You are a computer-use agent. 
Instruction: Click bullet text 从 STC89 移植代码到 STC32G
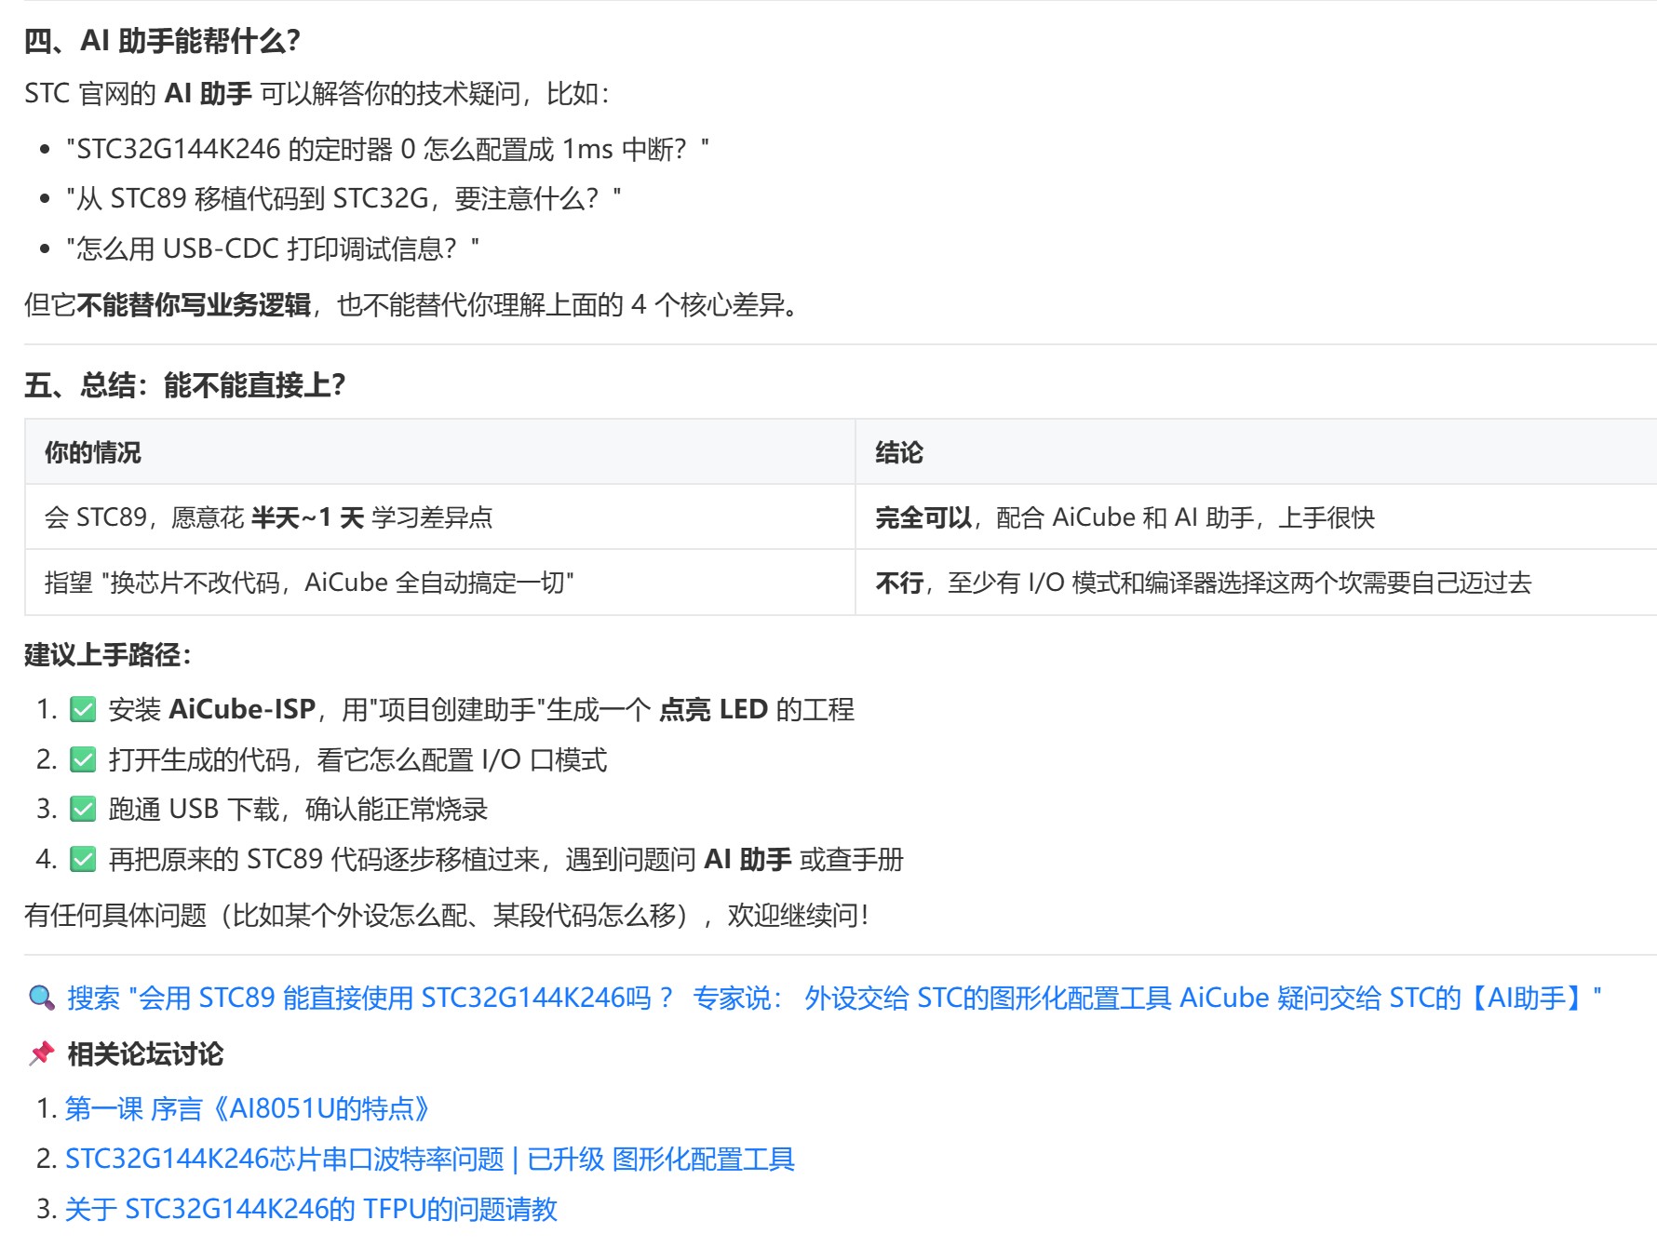pos(344,199)
